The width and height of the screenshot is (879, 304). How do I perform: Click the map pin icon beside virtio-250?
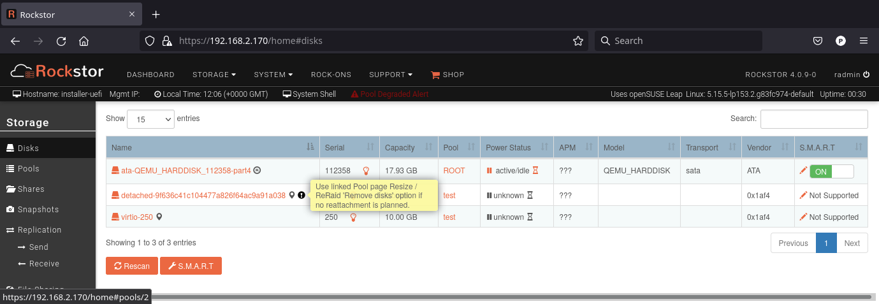click(x=159, y=217)
